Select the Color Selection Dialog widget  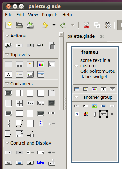(41, 64)
